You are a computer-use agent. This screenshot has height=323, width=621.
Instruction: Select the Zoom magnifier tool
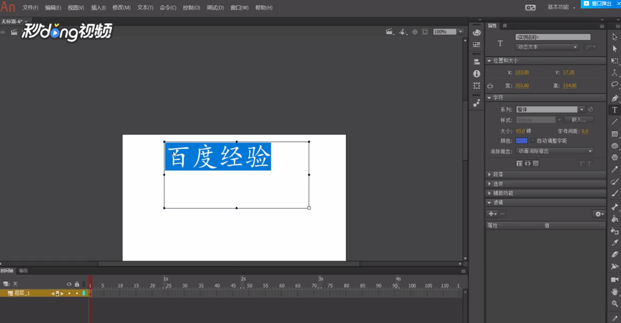[615, 304]
